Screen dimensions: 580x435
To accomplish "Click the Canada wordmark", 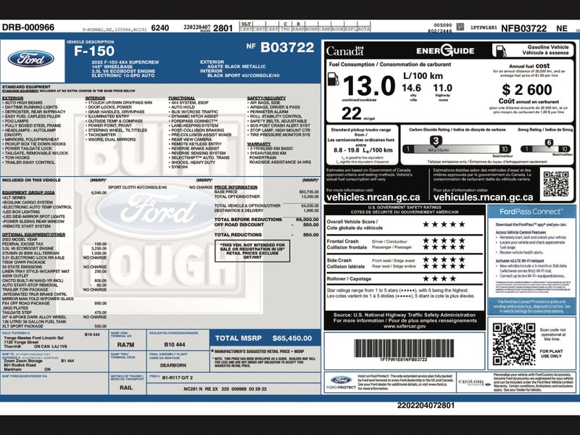I will [x=345, y=51].
